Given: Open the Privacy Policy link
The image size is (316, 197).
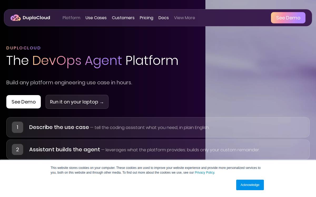Looking at the screenshot, I should (204, 173).
